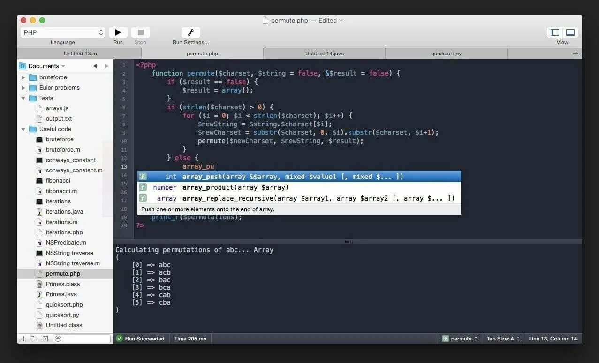The width and height of the screenshot is (599, 363).
Task: Select the bruteforce executable file icon
Action: point(39,139)
